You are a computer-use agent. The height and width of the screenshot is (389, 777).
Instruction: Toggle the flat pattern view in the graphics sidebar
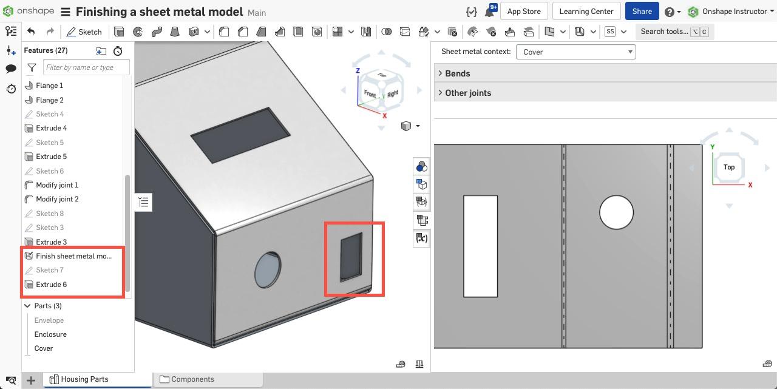coord(421,238)
